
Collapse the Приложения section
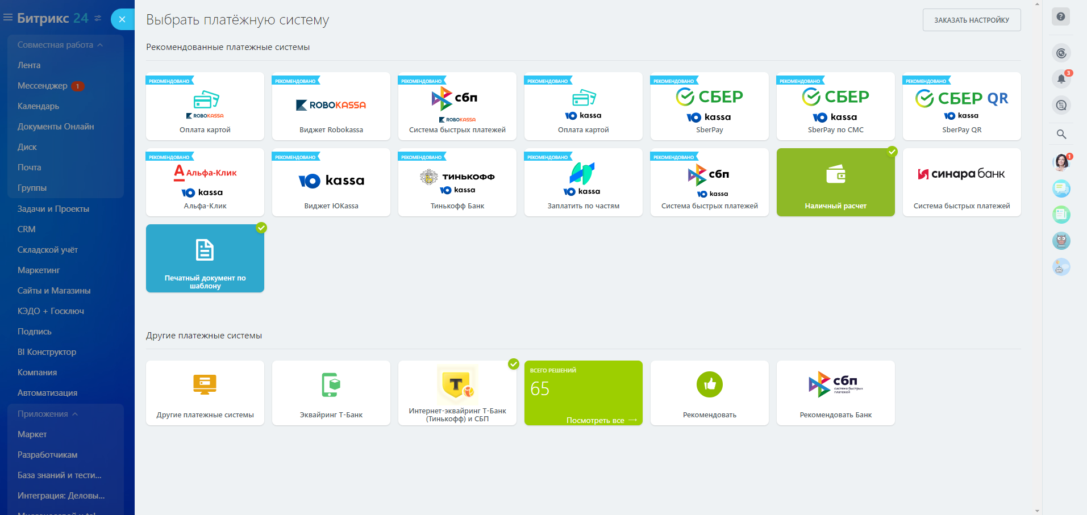(x=48, y=414)
